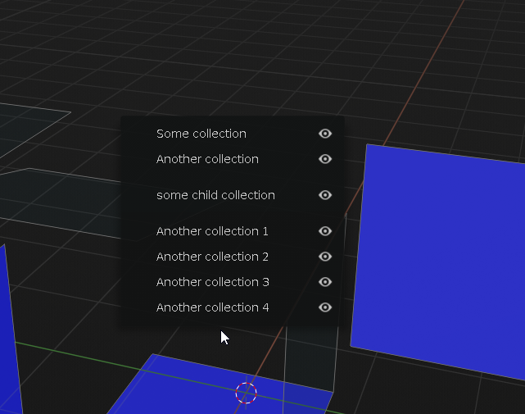
Task: Select the some child collection entry
Action: point(215,195)
